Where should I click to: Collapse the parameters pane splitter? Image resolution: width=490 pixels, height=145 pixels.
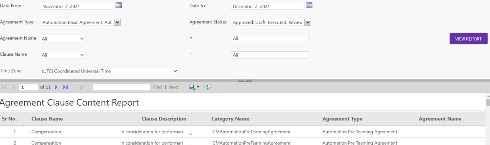point(245,80)
